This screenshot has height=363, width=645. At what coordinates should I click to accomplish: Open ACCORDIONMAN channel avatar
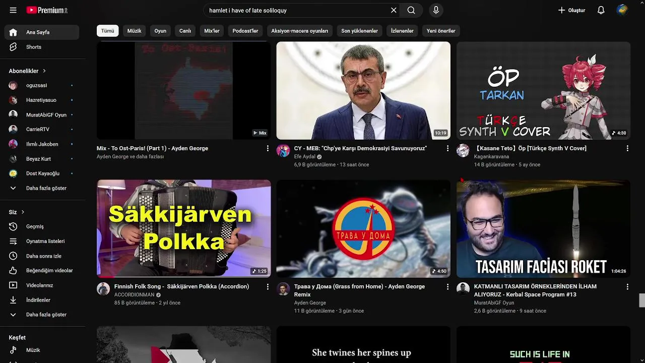pos(103,289)
